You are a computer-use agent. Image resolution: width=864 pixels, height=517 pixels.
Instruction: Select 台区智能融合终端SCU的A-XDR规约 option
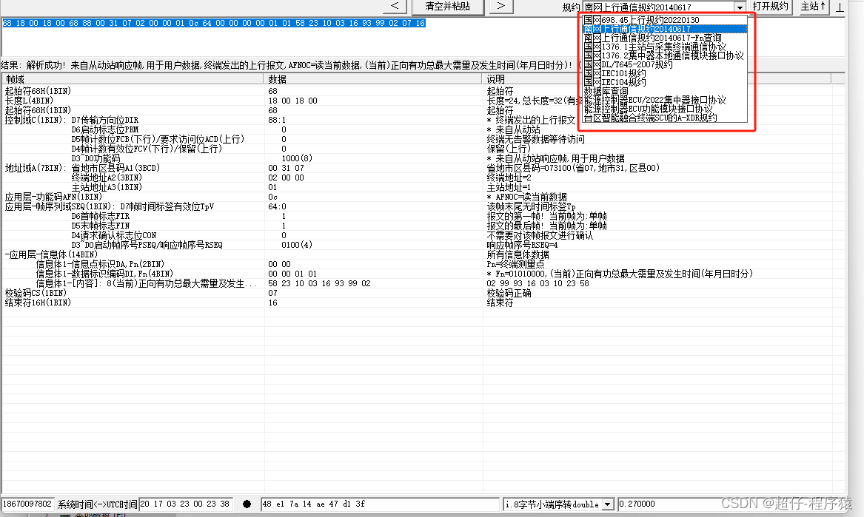pyautogui.click(x=665, y=118)
